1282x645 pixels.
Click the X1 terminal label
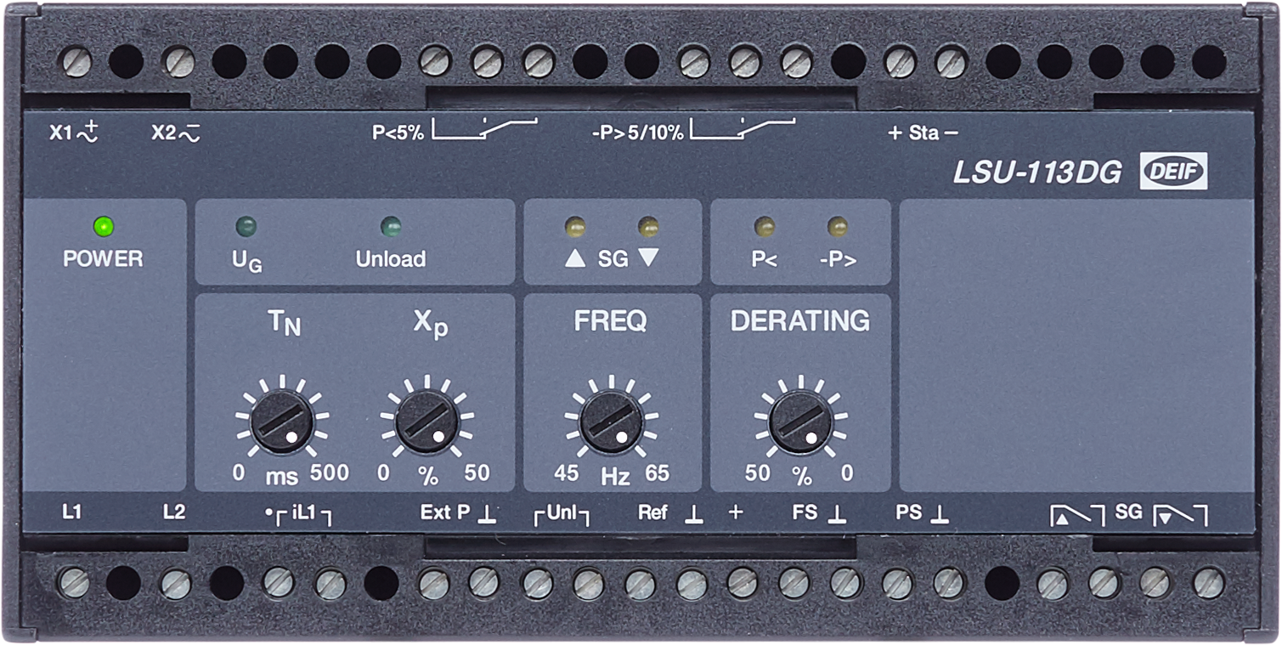61,133
